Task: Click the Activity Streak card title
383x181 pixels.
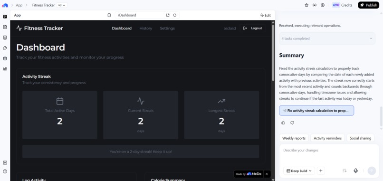Action: pos(37,76)
